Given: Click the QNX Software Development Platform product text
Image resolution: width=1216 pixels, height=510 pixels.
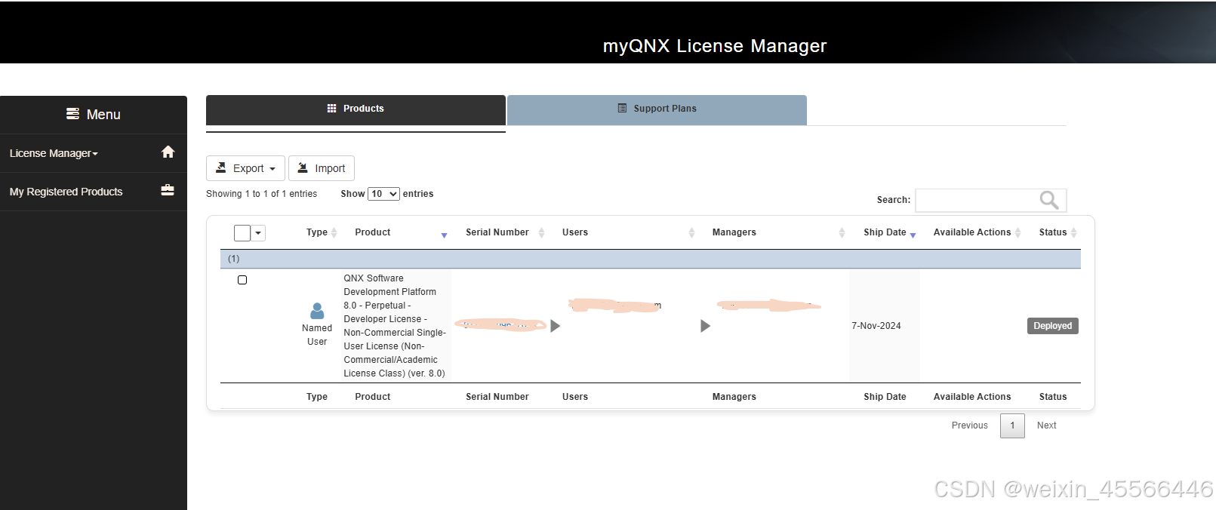Looking at the screenshot, I should coord(395,326).
